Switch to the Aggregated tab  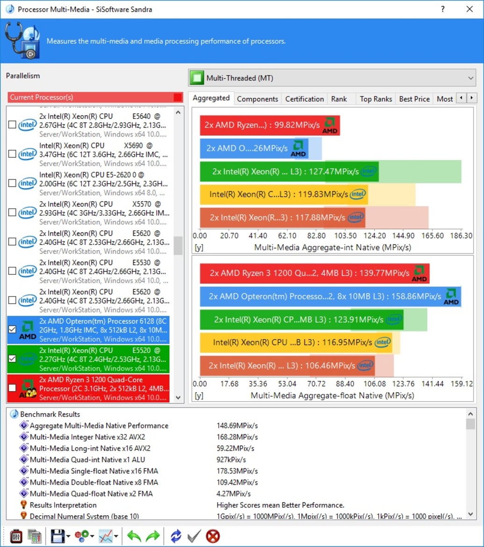click(211, 98)
